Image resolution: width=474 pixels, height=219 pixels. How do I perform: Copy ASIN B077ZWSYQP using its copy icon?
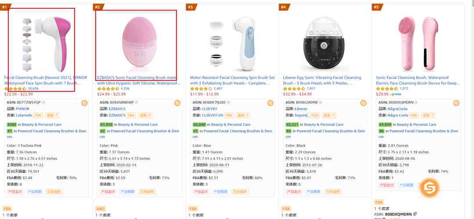click(x=43, y=103)
